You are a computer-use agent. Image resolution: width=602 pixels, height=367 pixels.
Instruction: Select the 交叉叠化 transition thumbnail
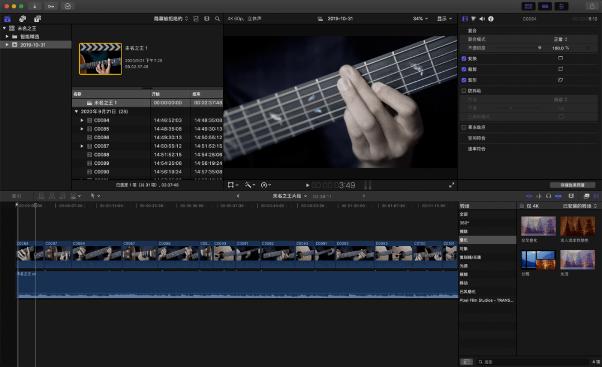pyautogui.click(x=538, y=226)
